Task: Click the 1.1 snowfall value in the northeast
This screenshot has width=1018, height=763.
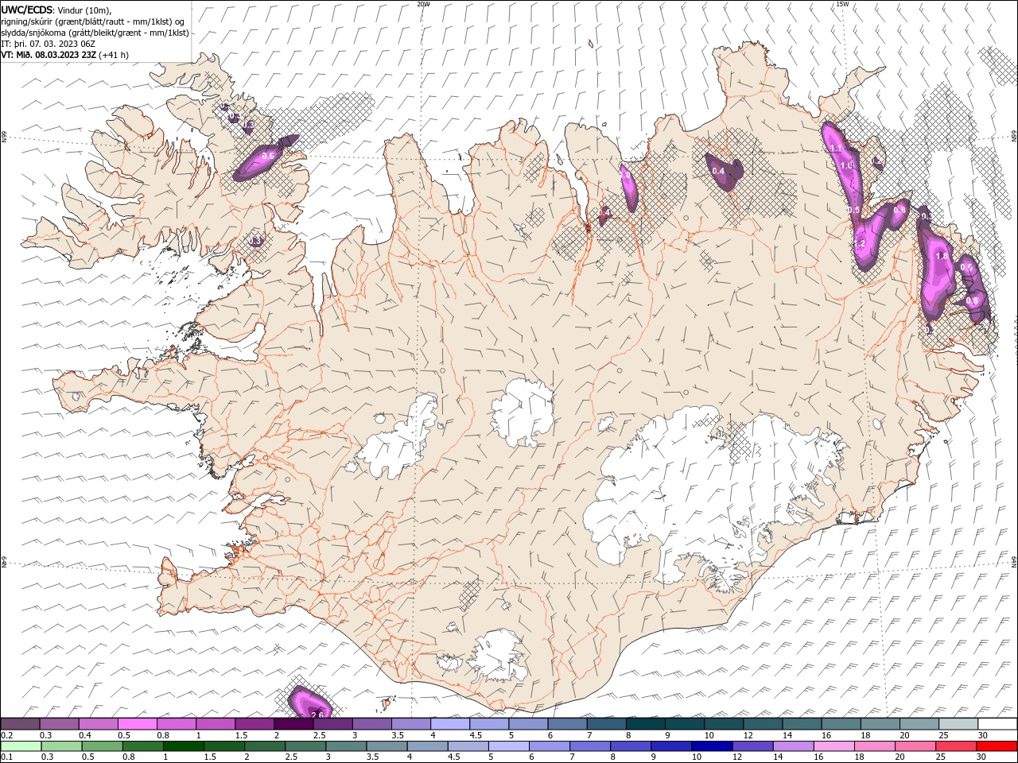Action: click(836, 149)
